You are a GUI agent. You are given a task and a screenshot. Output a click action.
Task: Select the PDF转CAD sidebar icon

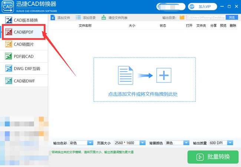(x=9, y=56)
